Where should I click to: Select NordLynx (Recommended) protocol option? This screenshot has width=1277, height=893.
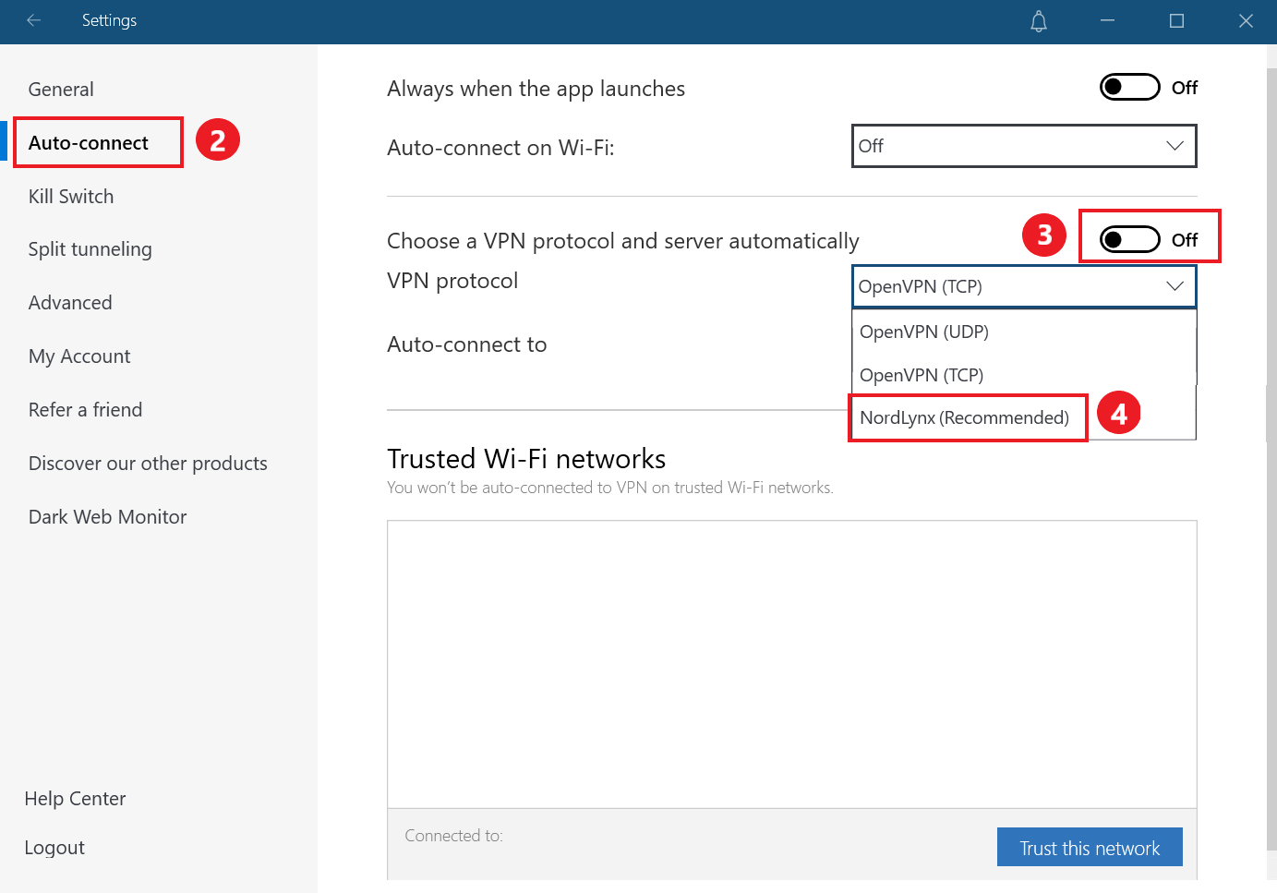(x=964, y=417)
